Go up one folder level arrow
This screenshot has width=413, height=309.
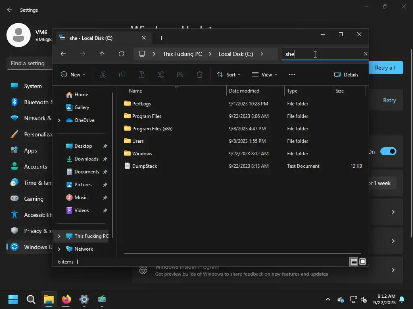[102, 54]
